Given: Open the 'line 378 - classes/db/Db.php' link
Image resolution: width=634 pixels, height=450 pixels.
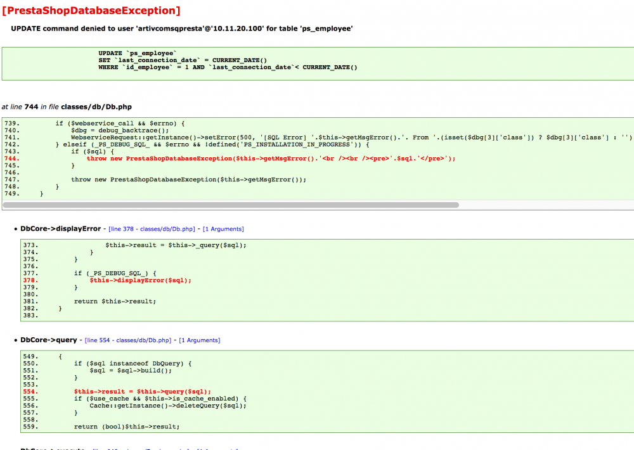Looking at the screenshot, I should 152,229.
